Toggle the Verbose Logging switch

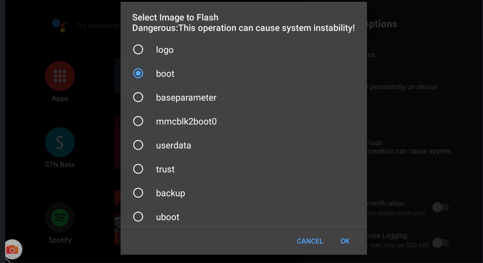(x=440, y=243)
